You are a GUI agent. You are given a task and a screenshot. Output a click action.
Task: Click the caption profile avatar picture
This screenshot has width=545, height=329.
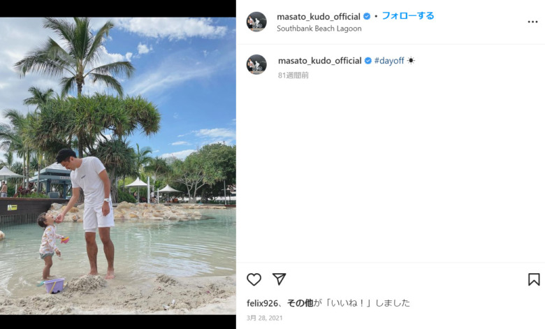[256, 64]
